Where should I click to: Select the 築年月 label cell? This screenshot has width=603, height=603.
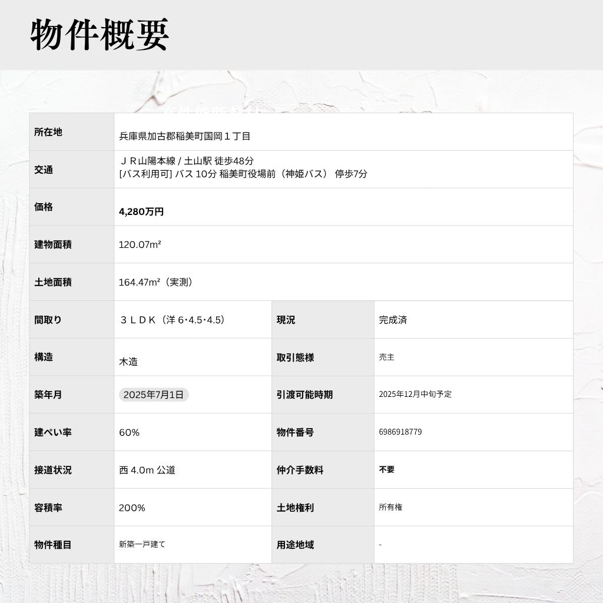(72, 395)
